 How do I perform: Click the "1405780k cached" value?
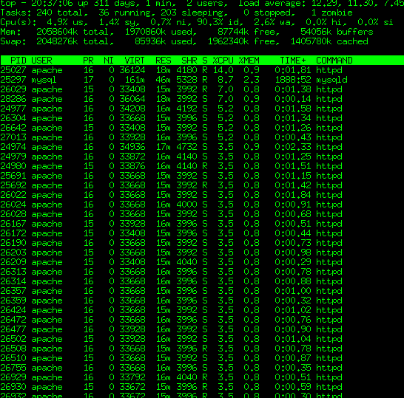pos(329,41)
